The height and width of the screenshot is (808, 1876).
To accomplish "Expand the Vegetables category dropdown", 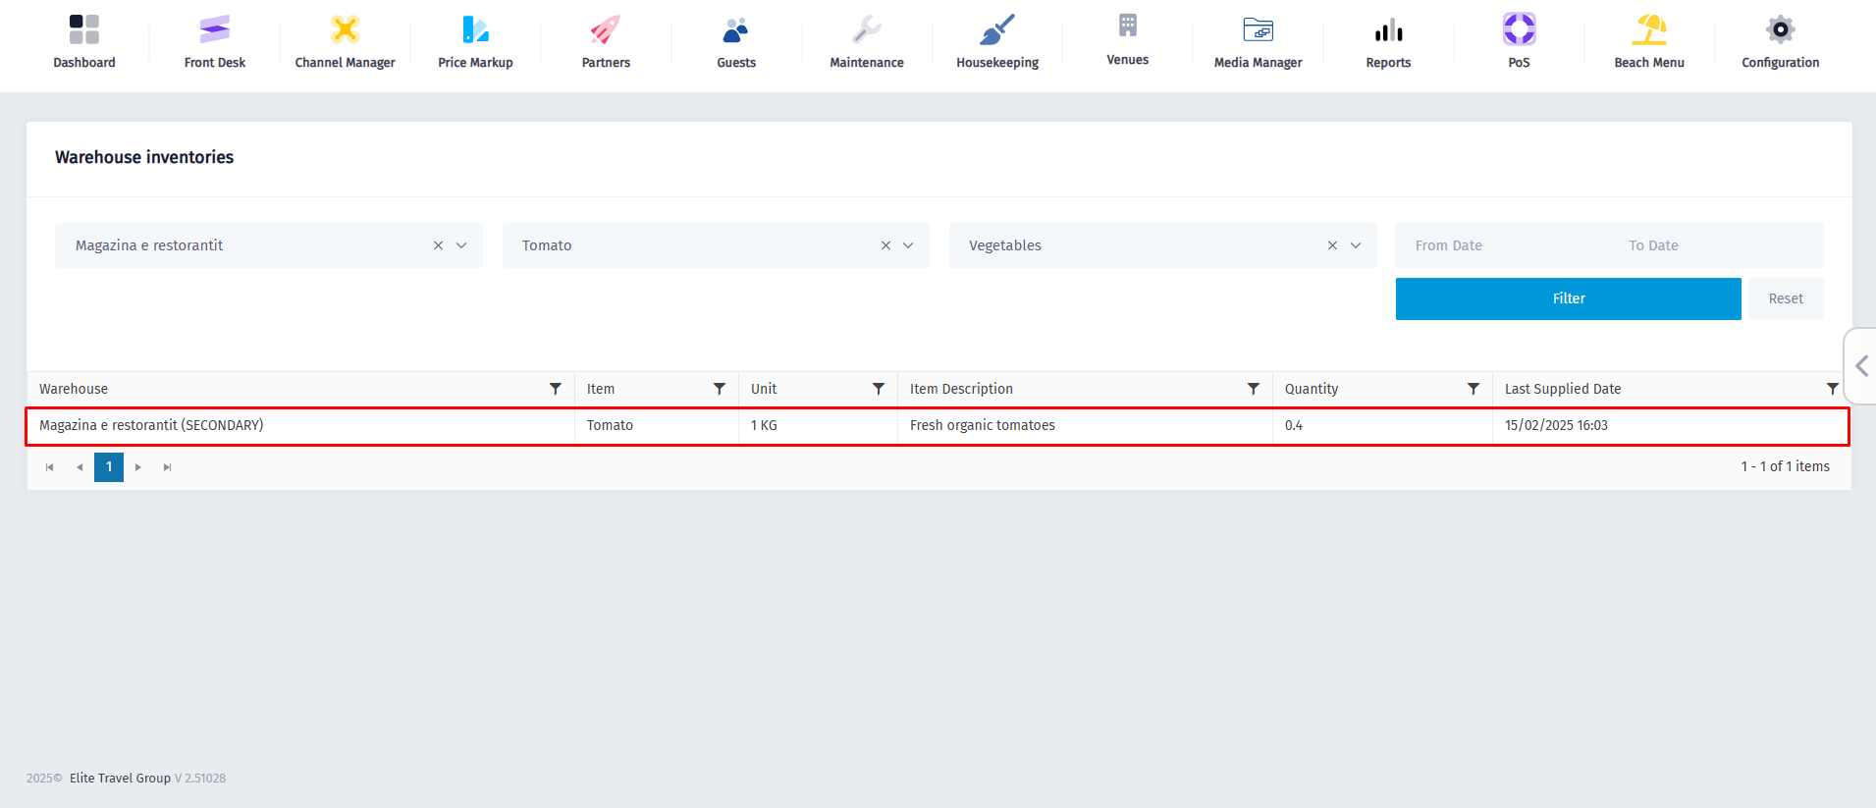I will pyautogui.click(x=1356, y=245).
